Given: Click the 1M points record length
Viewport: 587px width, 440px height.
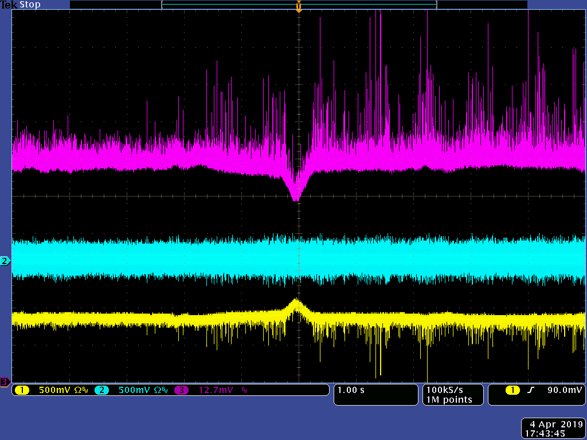Looking at the screenshot, I should [448, 399].
